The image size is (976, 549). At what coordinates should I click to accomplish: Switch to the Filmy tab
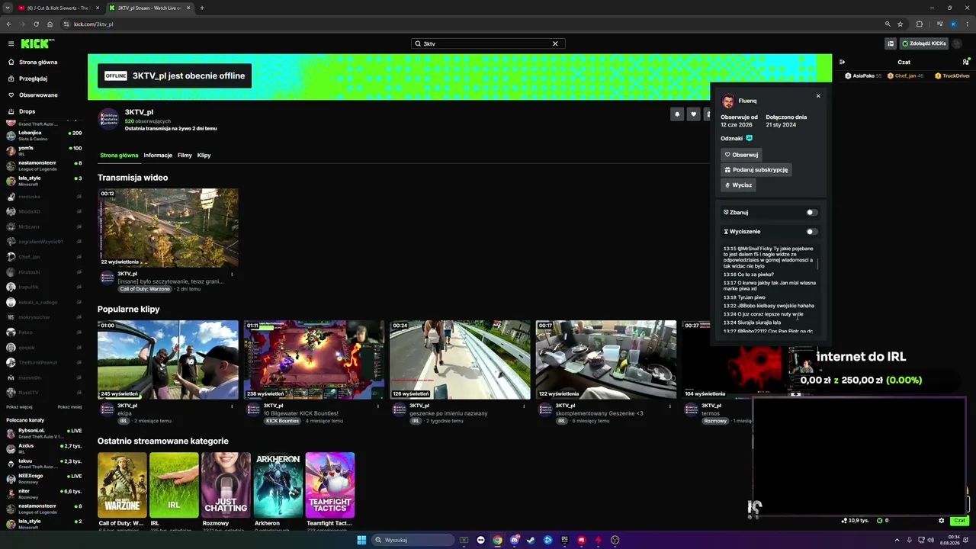(x=185, y=156)
